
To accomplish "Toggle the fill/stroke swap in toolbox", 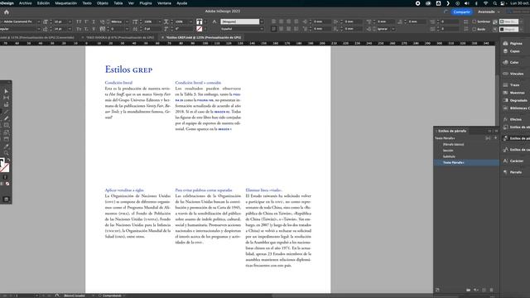I will (8, 160).
